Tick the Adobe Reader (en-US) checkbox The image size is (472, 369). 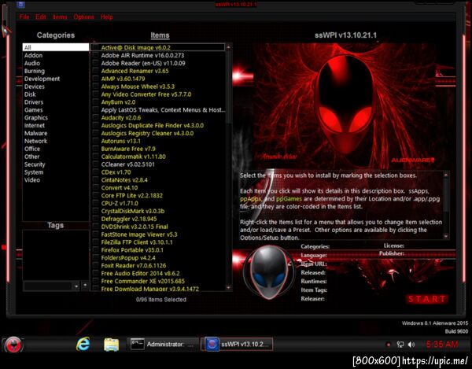[95, 63]
